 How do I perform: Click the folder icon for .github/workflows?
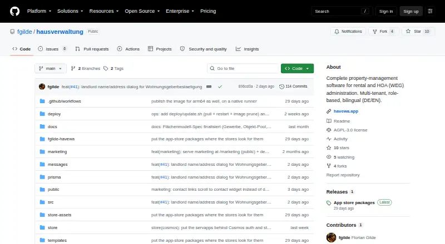(x=42, y=101)
